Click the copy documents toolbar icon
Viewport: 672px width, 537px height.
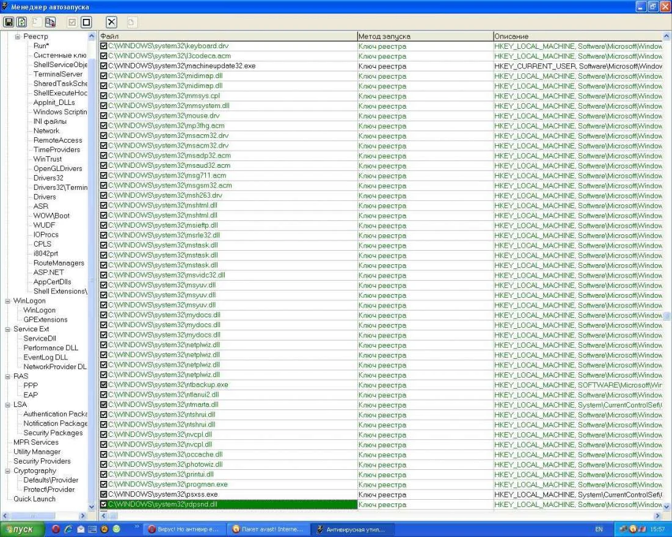click(50, 22)
